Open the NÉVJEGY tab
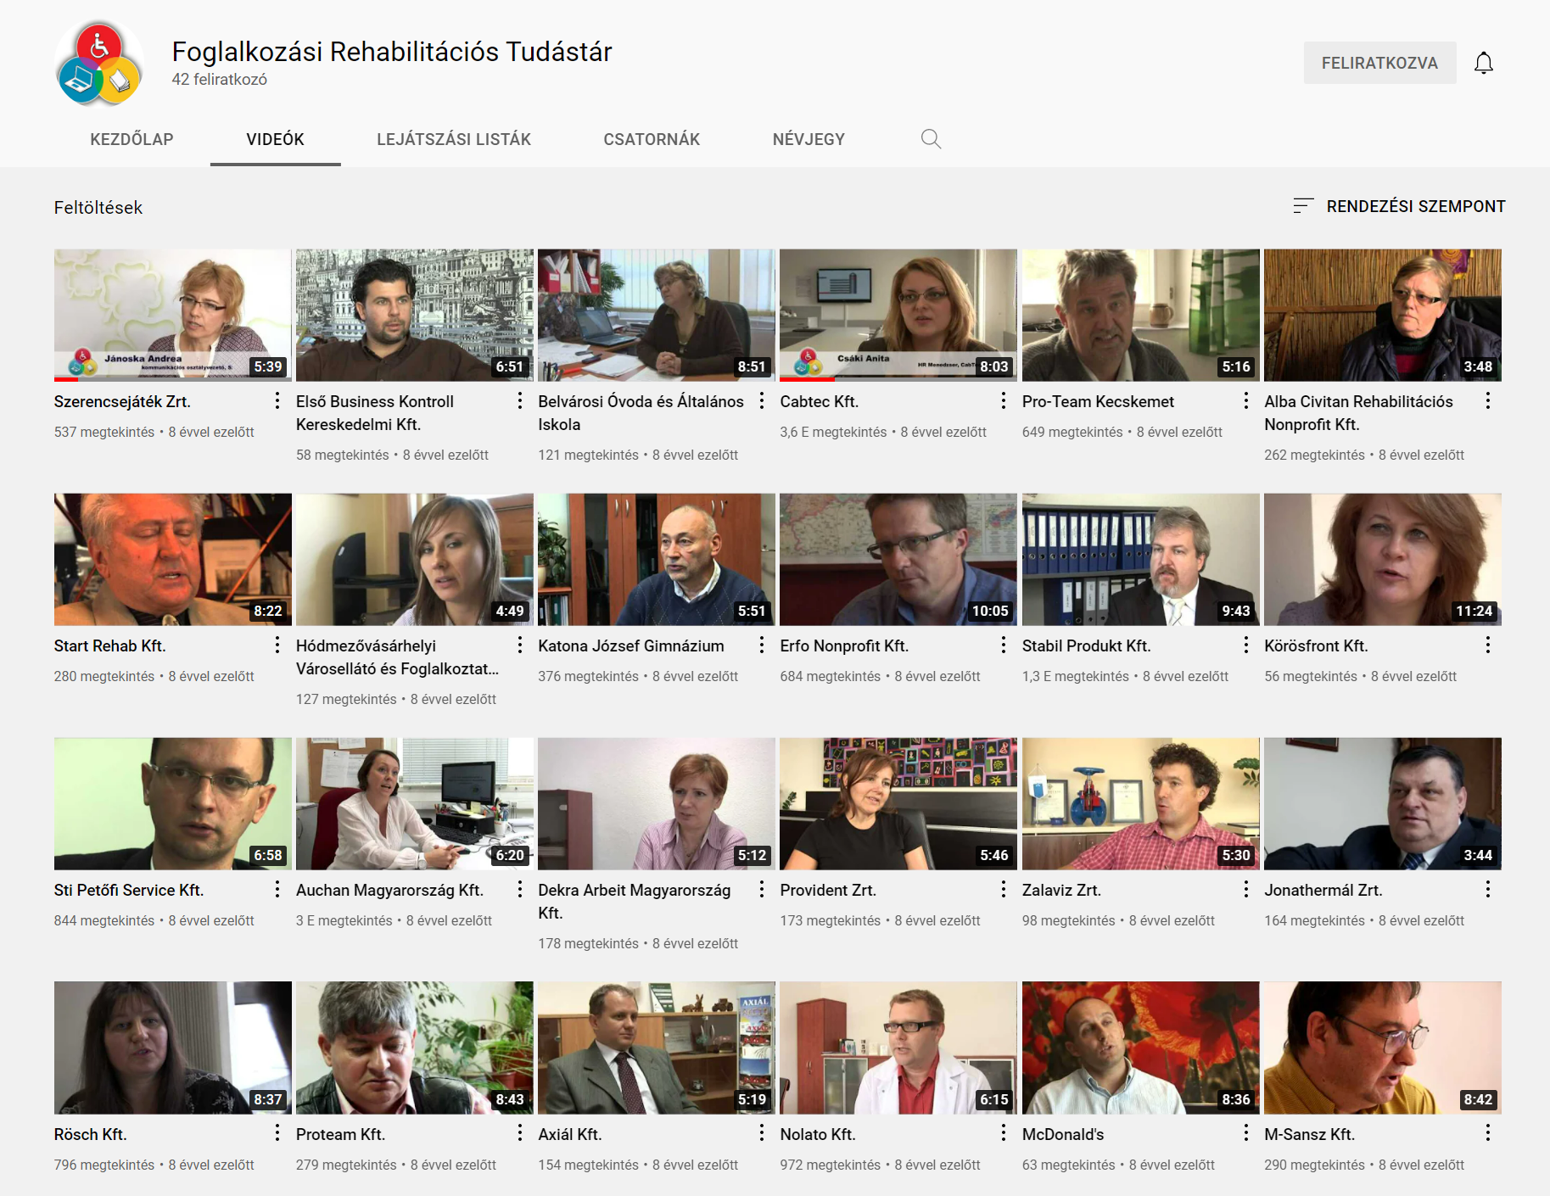 coord(809,139)
